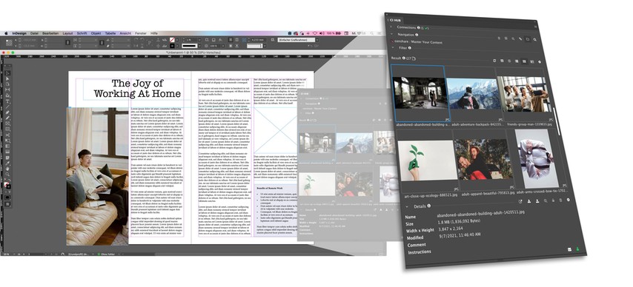The height and width of the screenshot is (287, 633).
Task: Expand the Connections section in HUB panel
Action: [391, 27]
